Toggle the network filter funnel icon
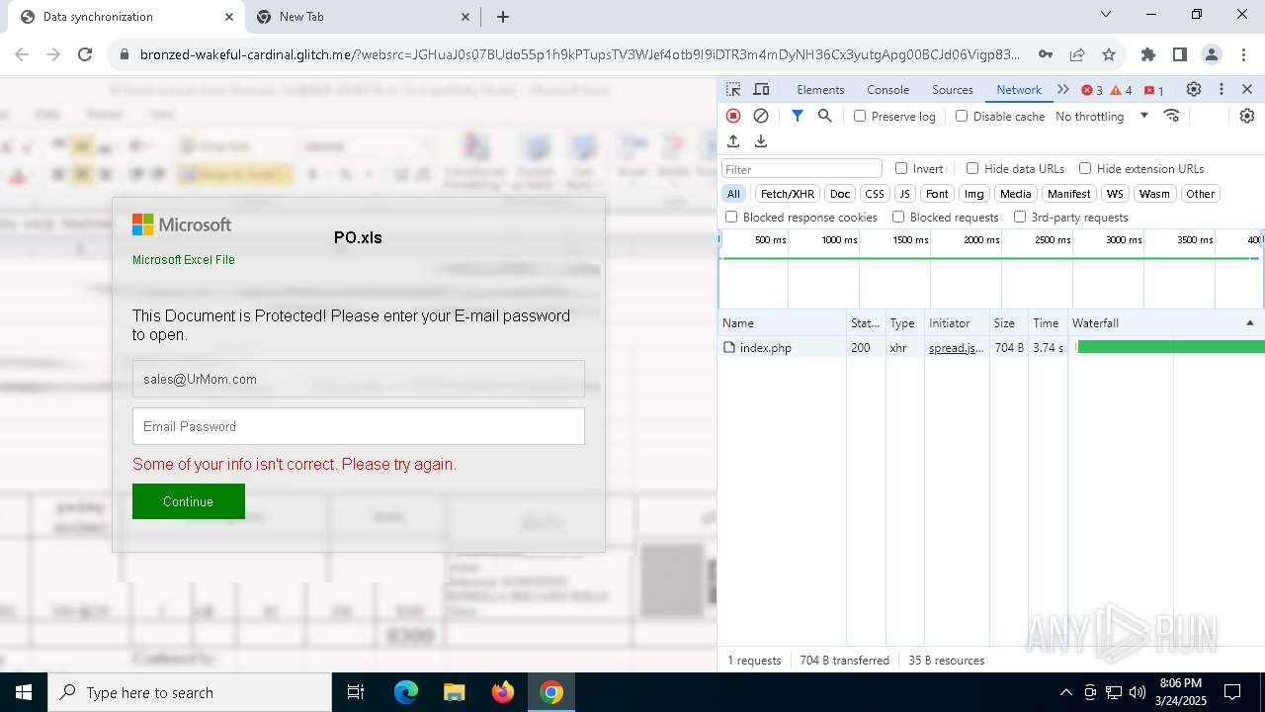The height and width of the screenshot is (712, 1265). point(798,116)
